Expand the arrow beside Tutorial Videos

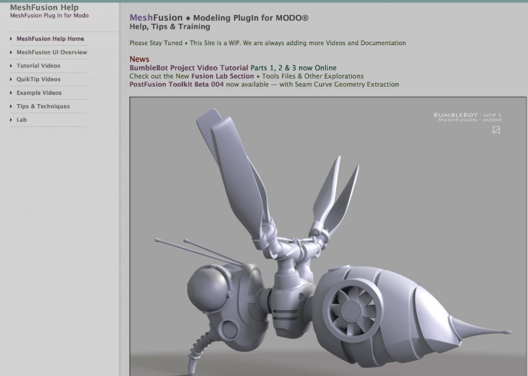(x=12, y=66)
